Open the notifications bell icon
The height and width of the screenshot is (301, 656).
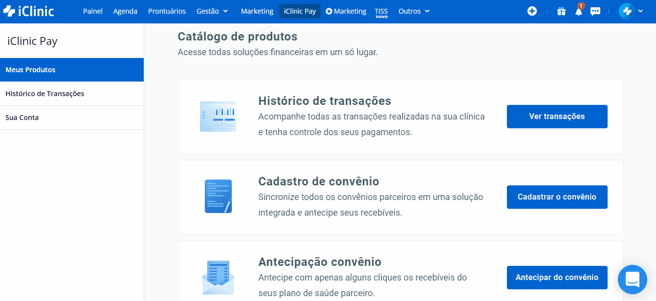click(579, 12)
